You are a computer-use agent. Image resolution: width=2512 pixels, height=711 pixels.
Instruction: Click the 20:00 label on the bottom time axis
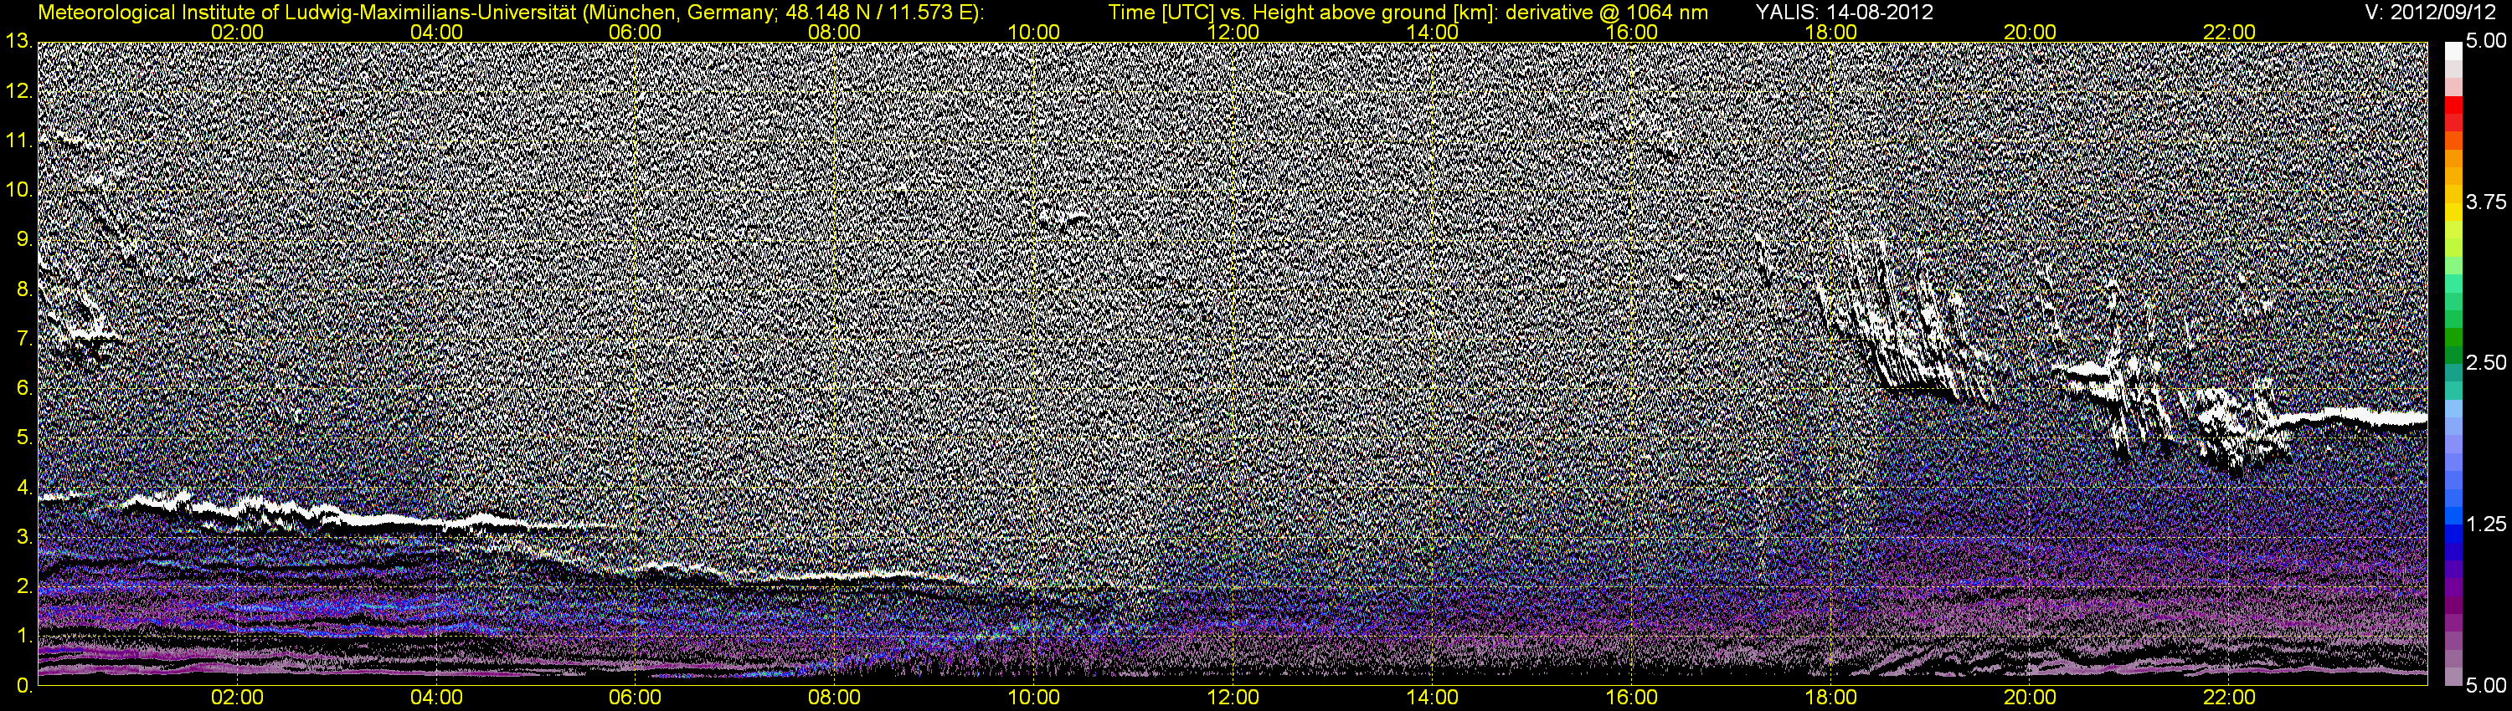pyautogui.click(x=2031, y=698)
